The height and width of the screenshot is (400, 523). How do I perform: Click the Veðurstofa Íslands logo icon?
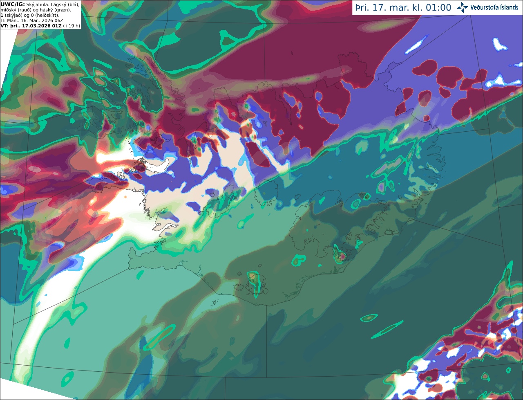pos(463,7)
